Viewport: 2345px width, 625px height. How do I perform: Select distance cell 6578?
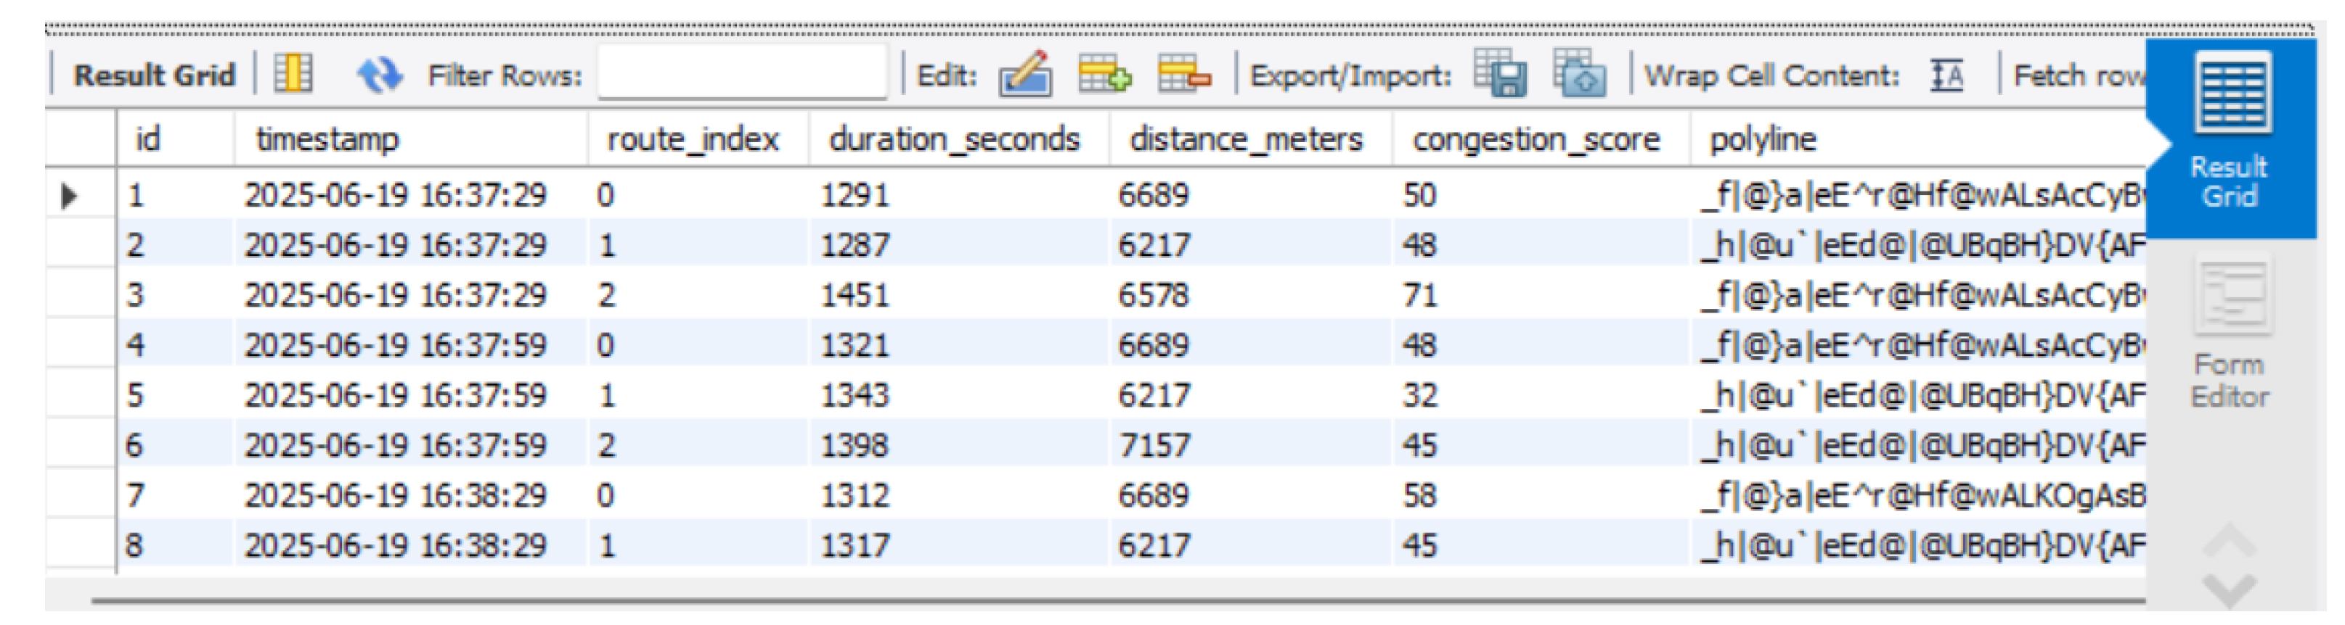[1251, 295]
